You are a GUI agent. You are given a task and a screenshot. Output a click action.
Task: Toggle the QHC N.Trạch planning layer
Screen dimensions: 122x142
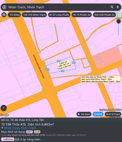[113, 114]
